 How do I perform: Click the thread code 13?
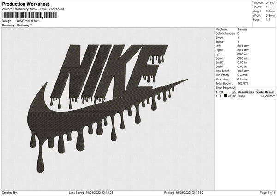[262, 96]
